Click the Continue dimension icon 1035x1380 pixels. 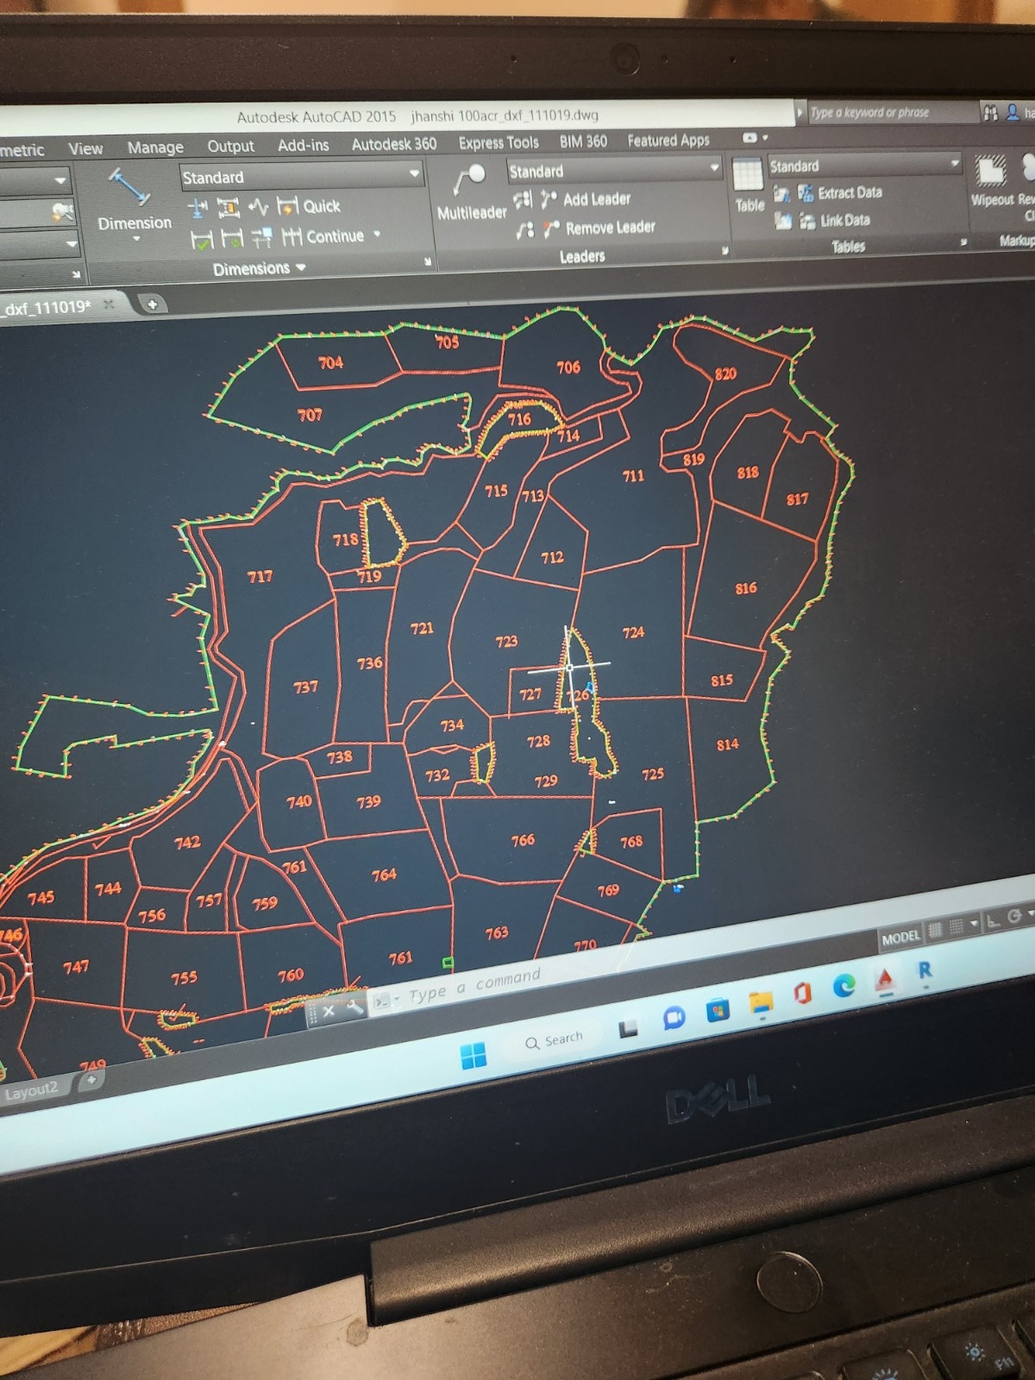(x=292, y=236)
